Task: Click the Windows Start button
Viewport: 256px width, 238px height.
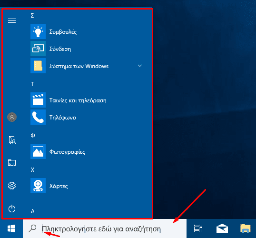Action: [11, 228]
